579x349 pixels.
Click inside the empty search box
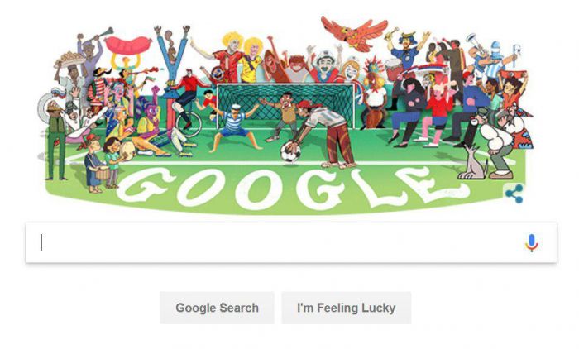pos(291,242)
